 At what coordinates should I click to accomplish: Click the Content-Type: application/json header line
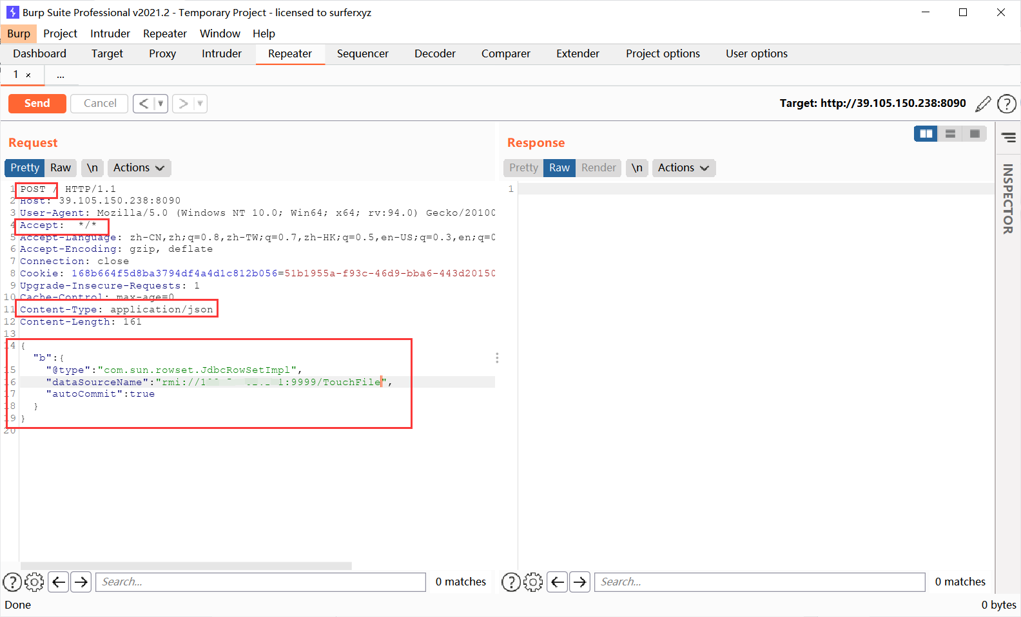(x=117, y=310)
